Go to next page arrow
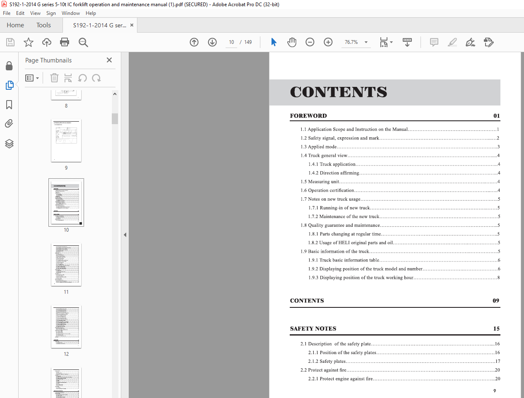The image size is (524, 398). tap(212, 42)
